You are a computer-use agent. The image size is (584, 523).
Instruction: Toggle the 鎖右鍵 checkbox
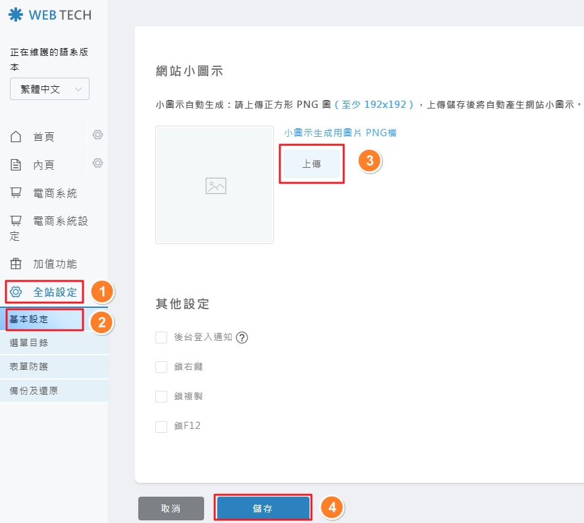coord(161,367)
